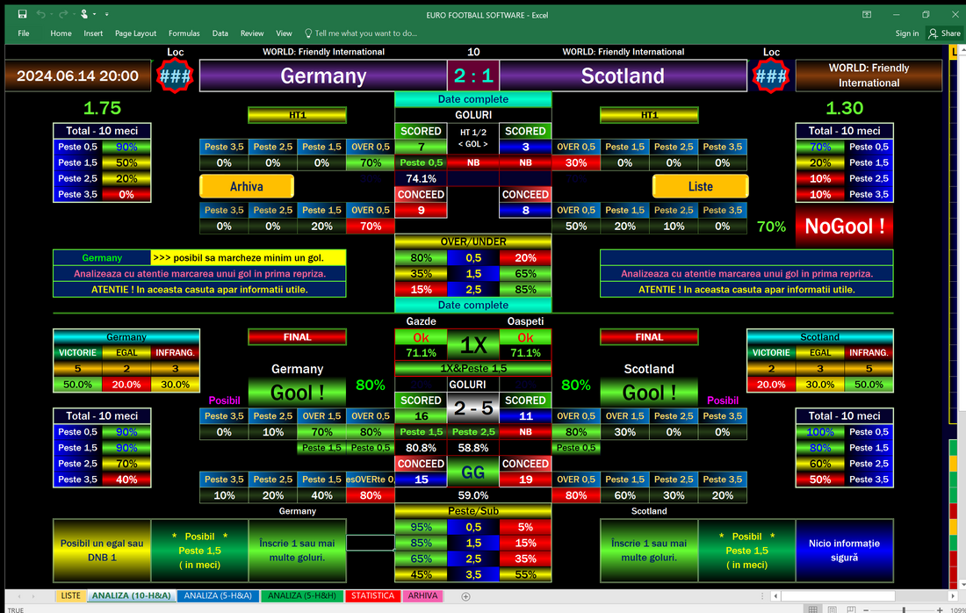Switch to Normal view via status bar icon
This screenshot has height=613, width=966.
[812, 609]
